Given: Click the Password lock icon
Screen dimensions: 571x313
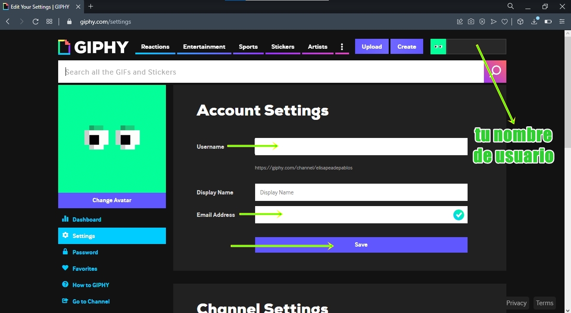Looking at the screenshot, I should click(66, 252).
